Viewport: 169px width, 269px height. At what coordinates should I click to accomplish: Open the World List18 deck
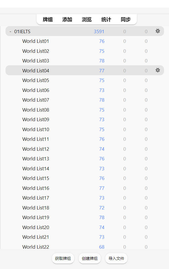click(36, 208)
